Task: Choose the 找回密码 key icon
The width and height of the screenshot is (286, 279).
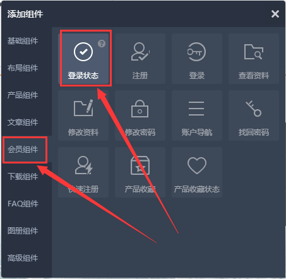Action: coord(253,109)
